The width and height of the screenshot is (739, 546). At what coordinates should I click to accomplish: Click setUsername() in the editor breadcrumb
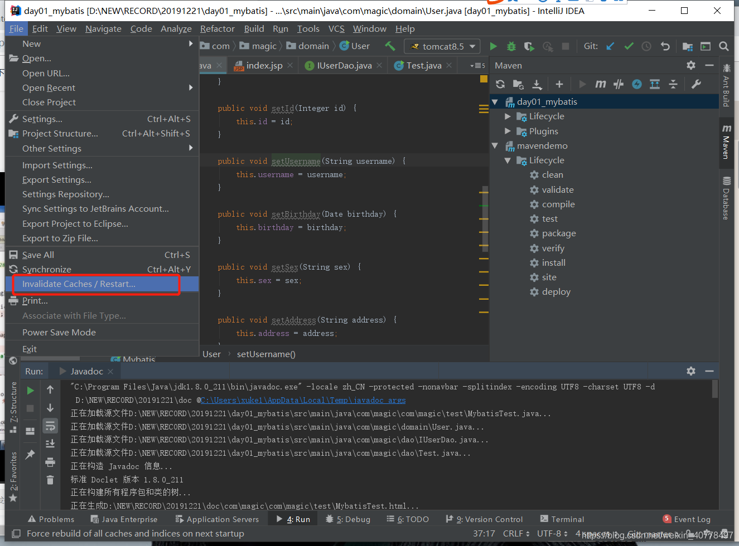(266, 354)
